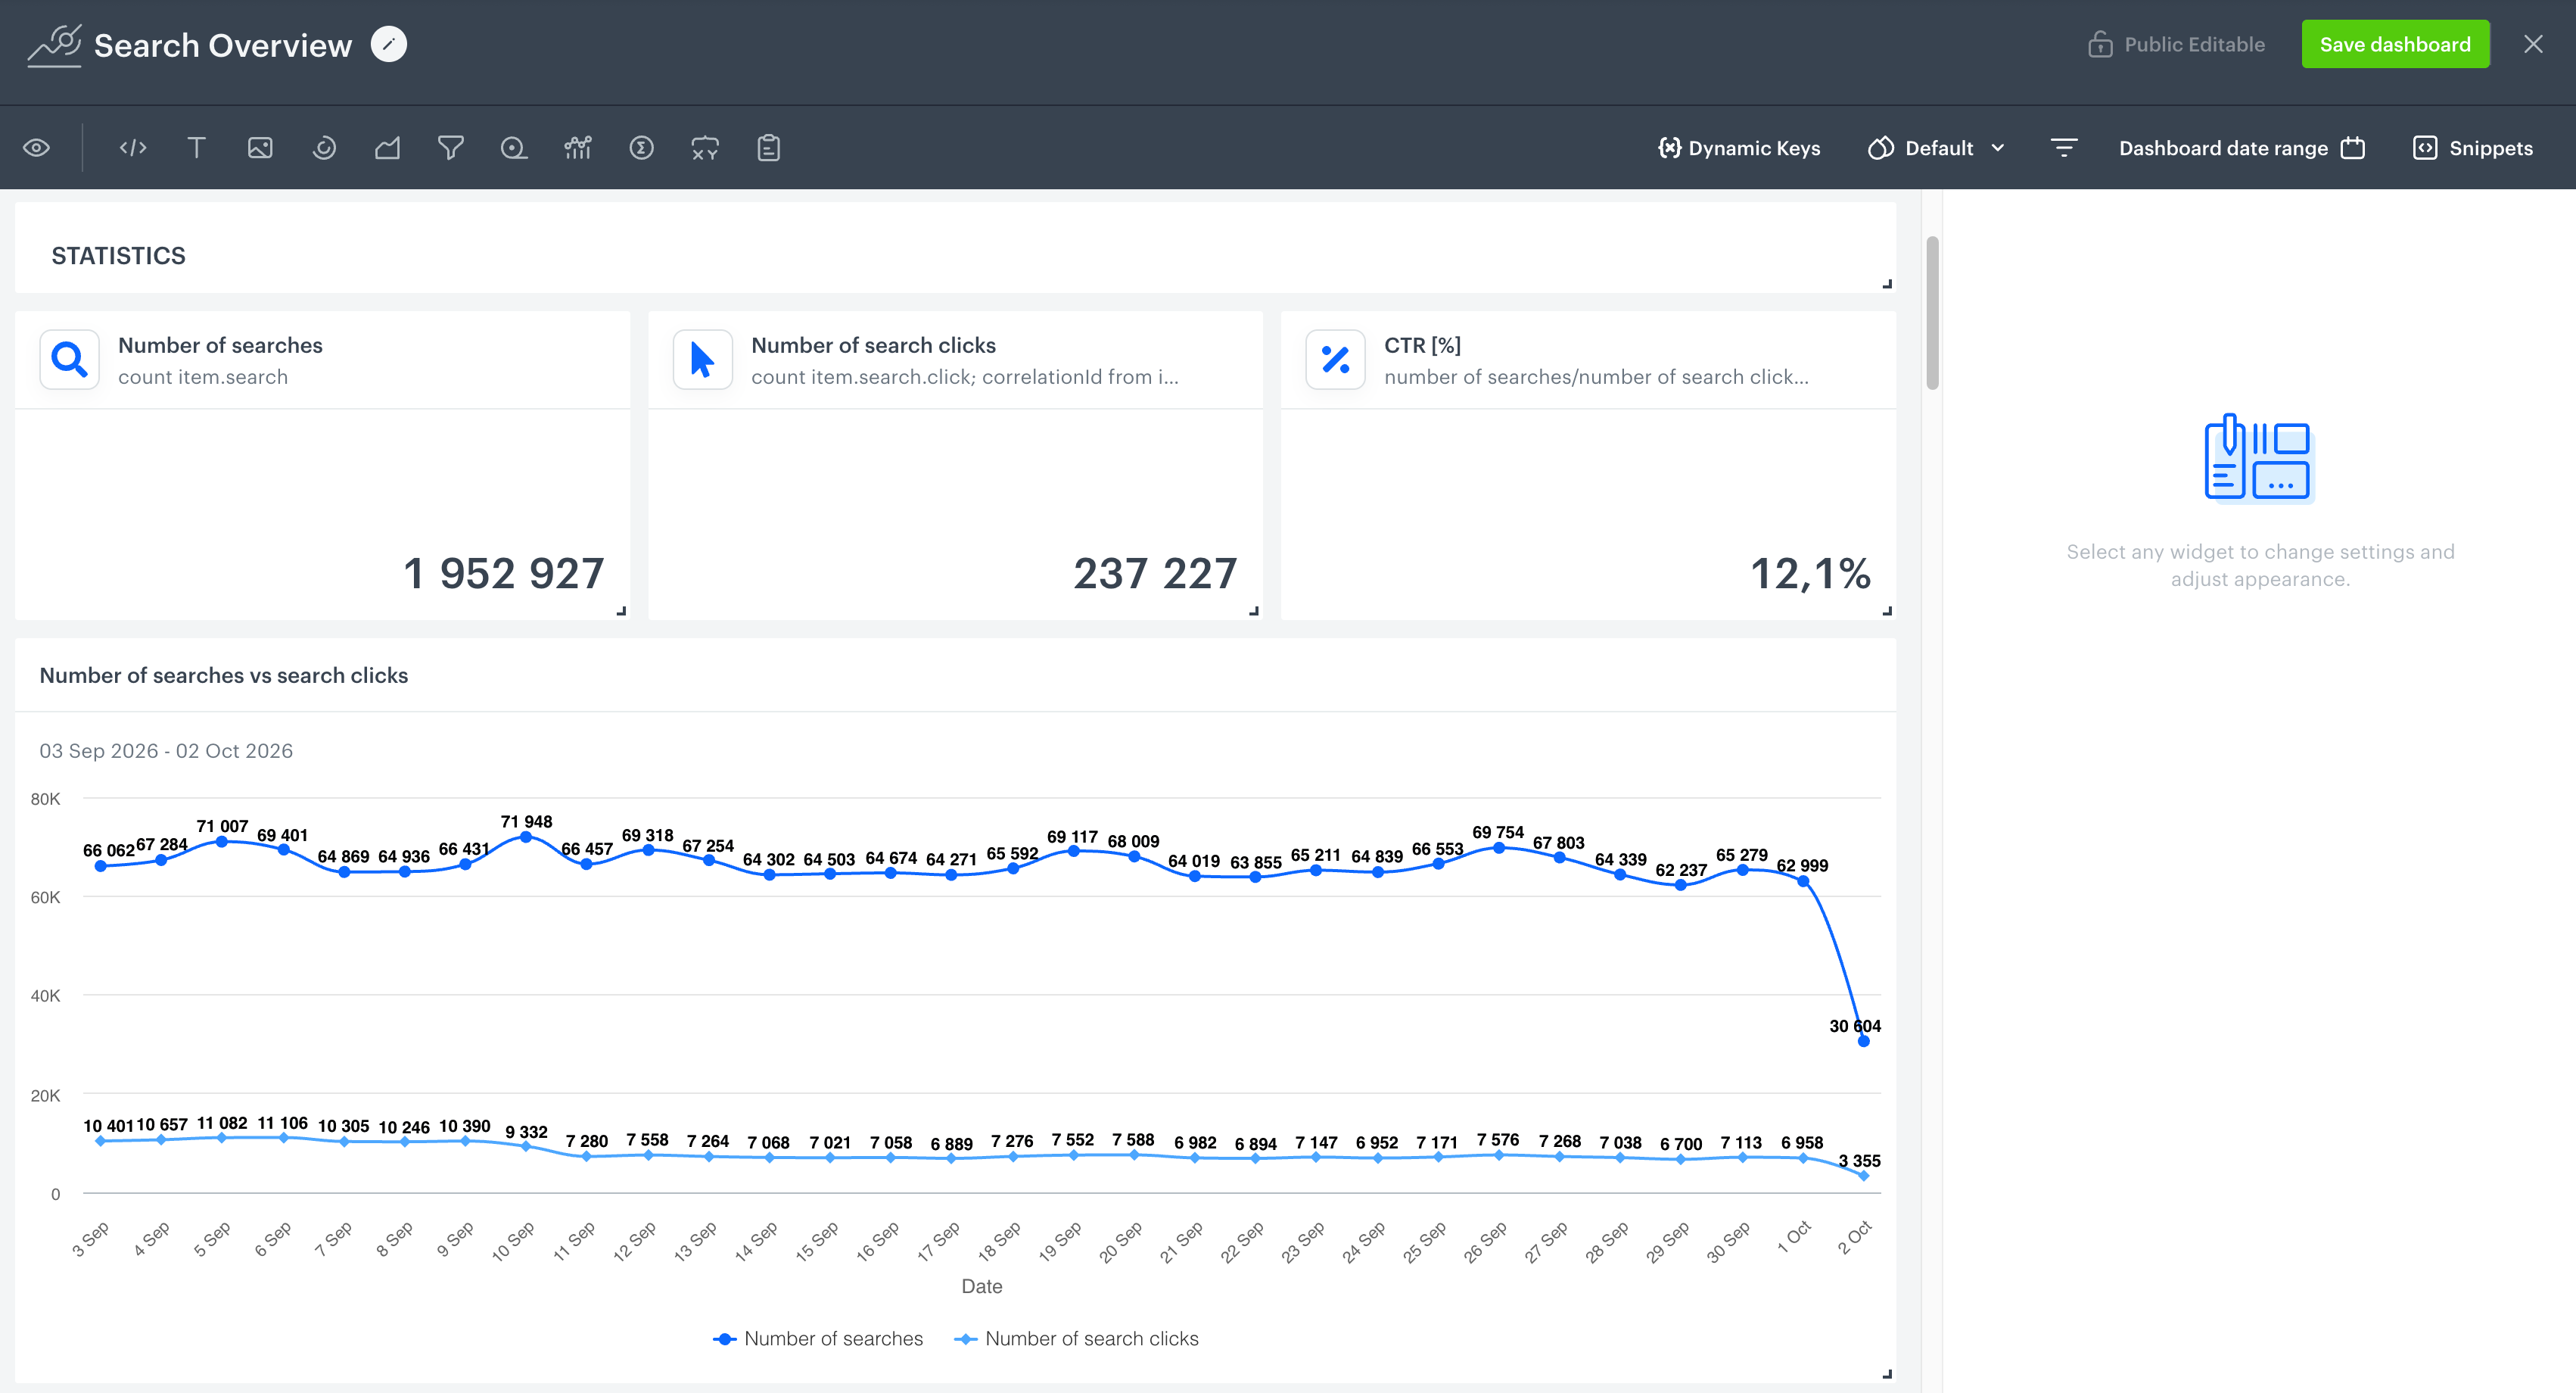Click the vertical scrollbar of the dashboard canvas

point(1932,312)
